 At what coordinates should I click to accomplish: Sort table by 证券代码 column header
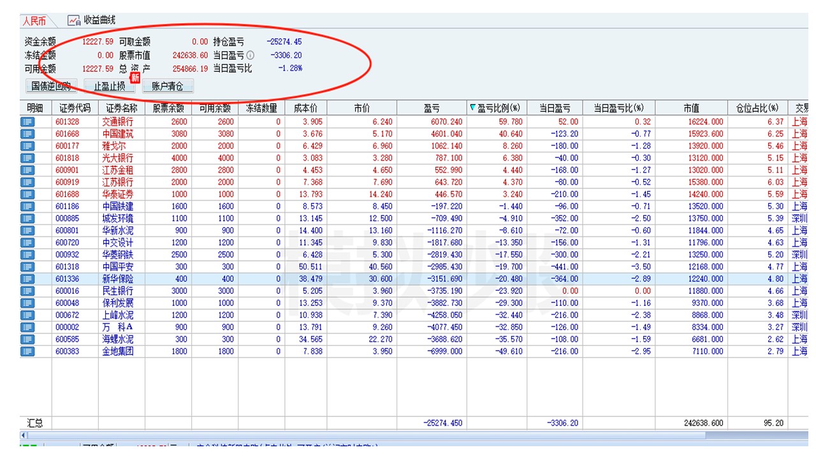pyautogui.click(x=75, y=108)
